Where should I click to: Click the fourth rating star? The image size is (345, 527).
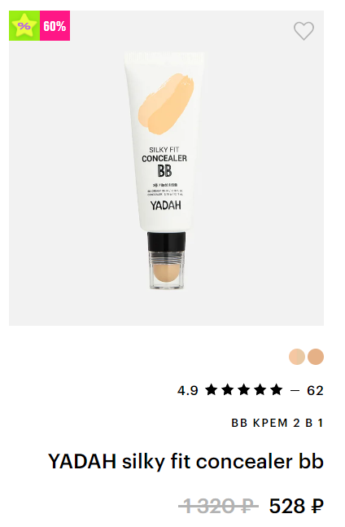260,390
